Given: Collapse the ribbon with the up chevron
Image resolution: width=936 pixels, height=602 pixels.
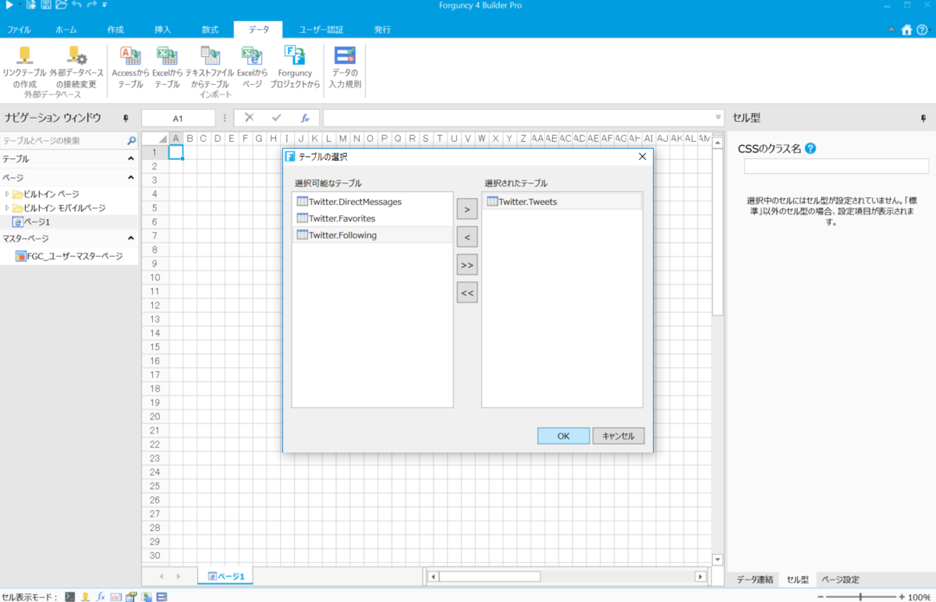Looking at the screenshot, I should pyautogui.click(x=892, y=30).
